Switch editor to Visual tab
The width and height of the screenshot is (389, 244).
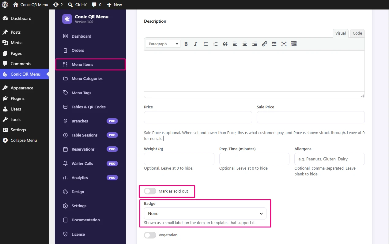pos(341,33)
